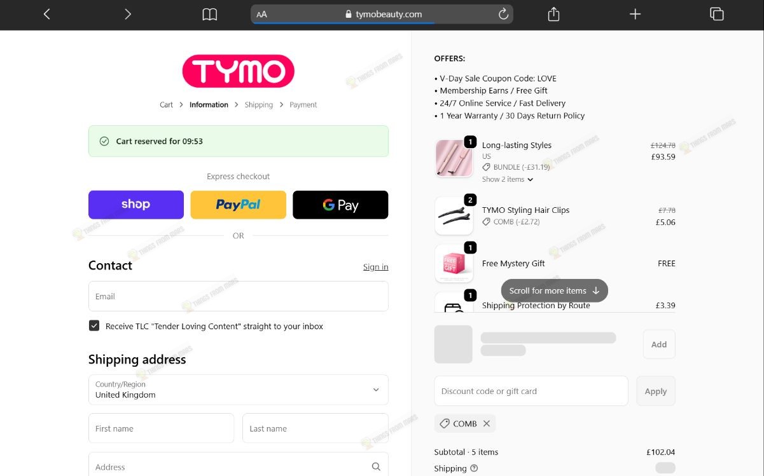Click the Address field
Viewport: 764px width, 476px height.
tap(239, 466)
